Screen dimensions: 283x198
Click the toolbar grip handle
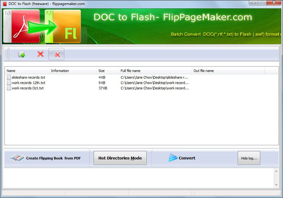(x=8, y=54)
